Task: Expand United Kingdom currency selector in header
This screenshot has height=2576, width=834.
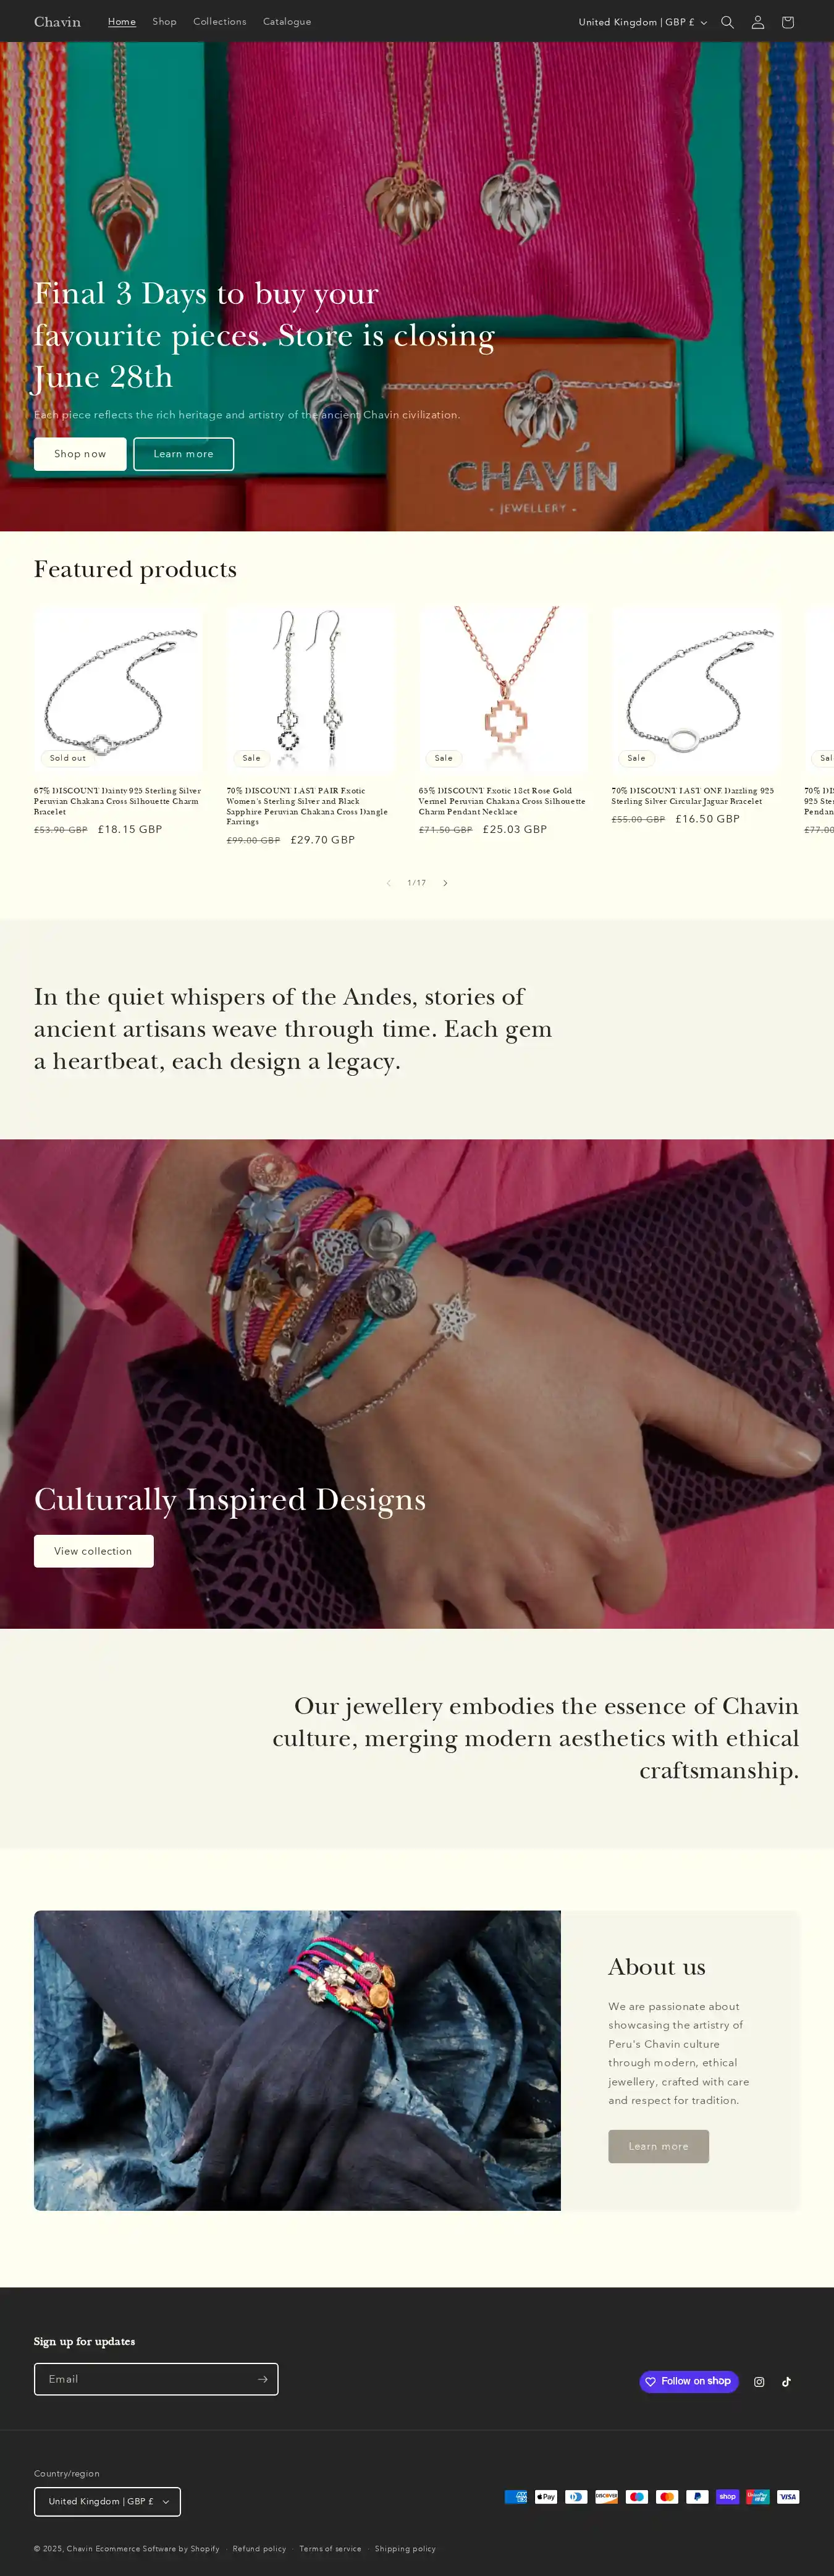Action: tap(642, 22)
